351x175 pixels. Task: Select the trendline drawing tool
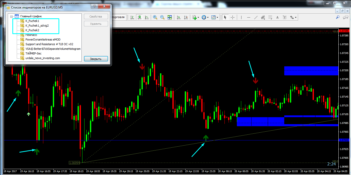coord(256,17)
